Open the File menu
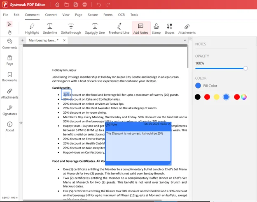257x202 pixels. (5, 15)
